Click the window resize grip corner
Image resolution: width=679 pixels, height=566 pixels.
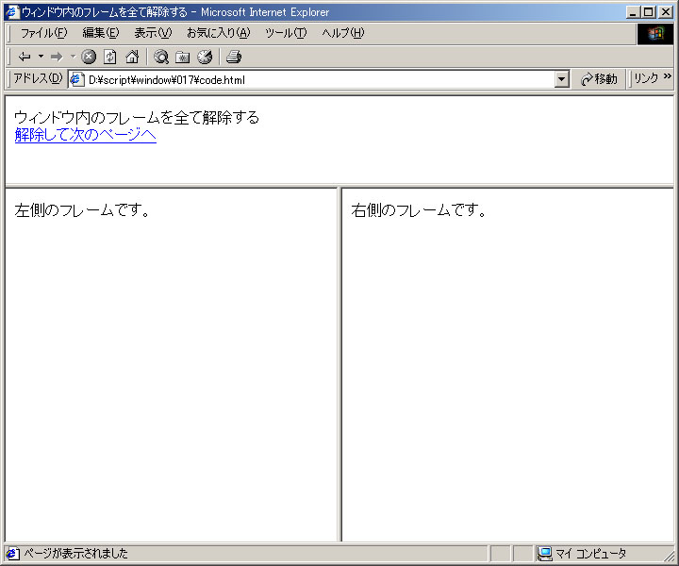pos(669,556)
